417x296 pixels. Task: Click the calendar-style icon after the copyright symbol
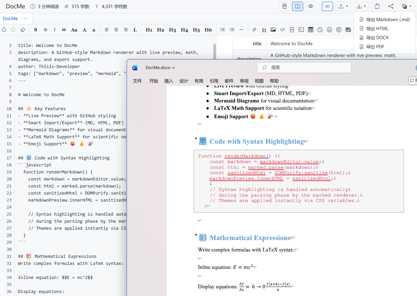(348, 30)
